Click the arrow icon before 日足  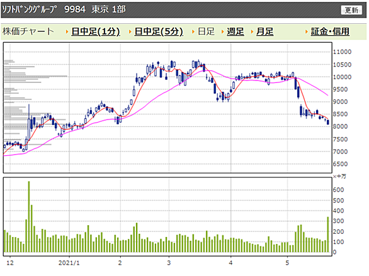(193, 31)
